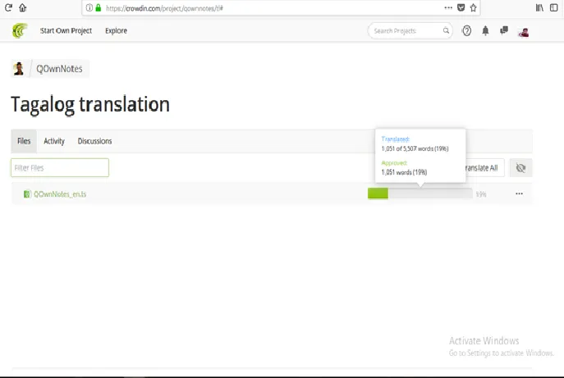The width and height of the screenshot is (564, 378).
Task: Open the browser Library icon
Action: click(x=539, y=7)
